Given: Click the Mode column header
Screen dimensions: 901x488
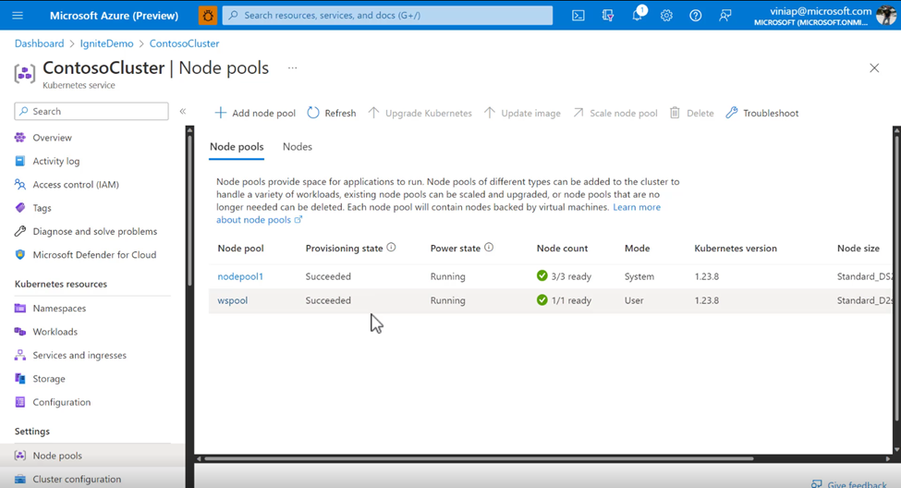Looking at the screenshot, I should click(638, 249).
